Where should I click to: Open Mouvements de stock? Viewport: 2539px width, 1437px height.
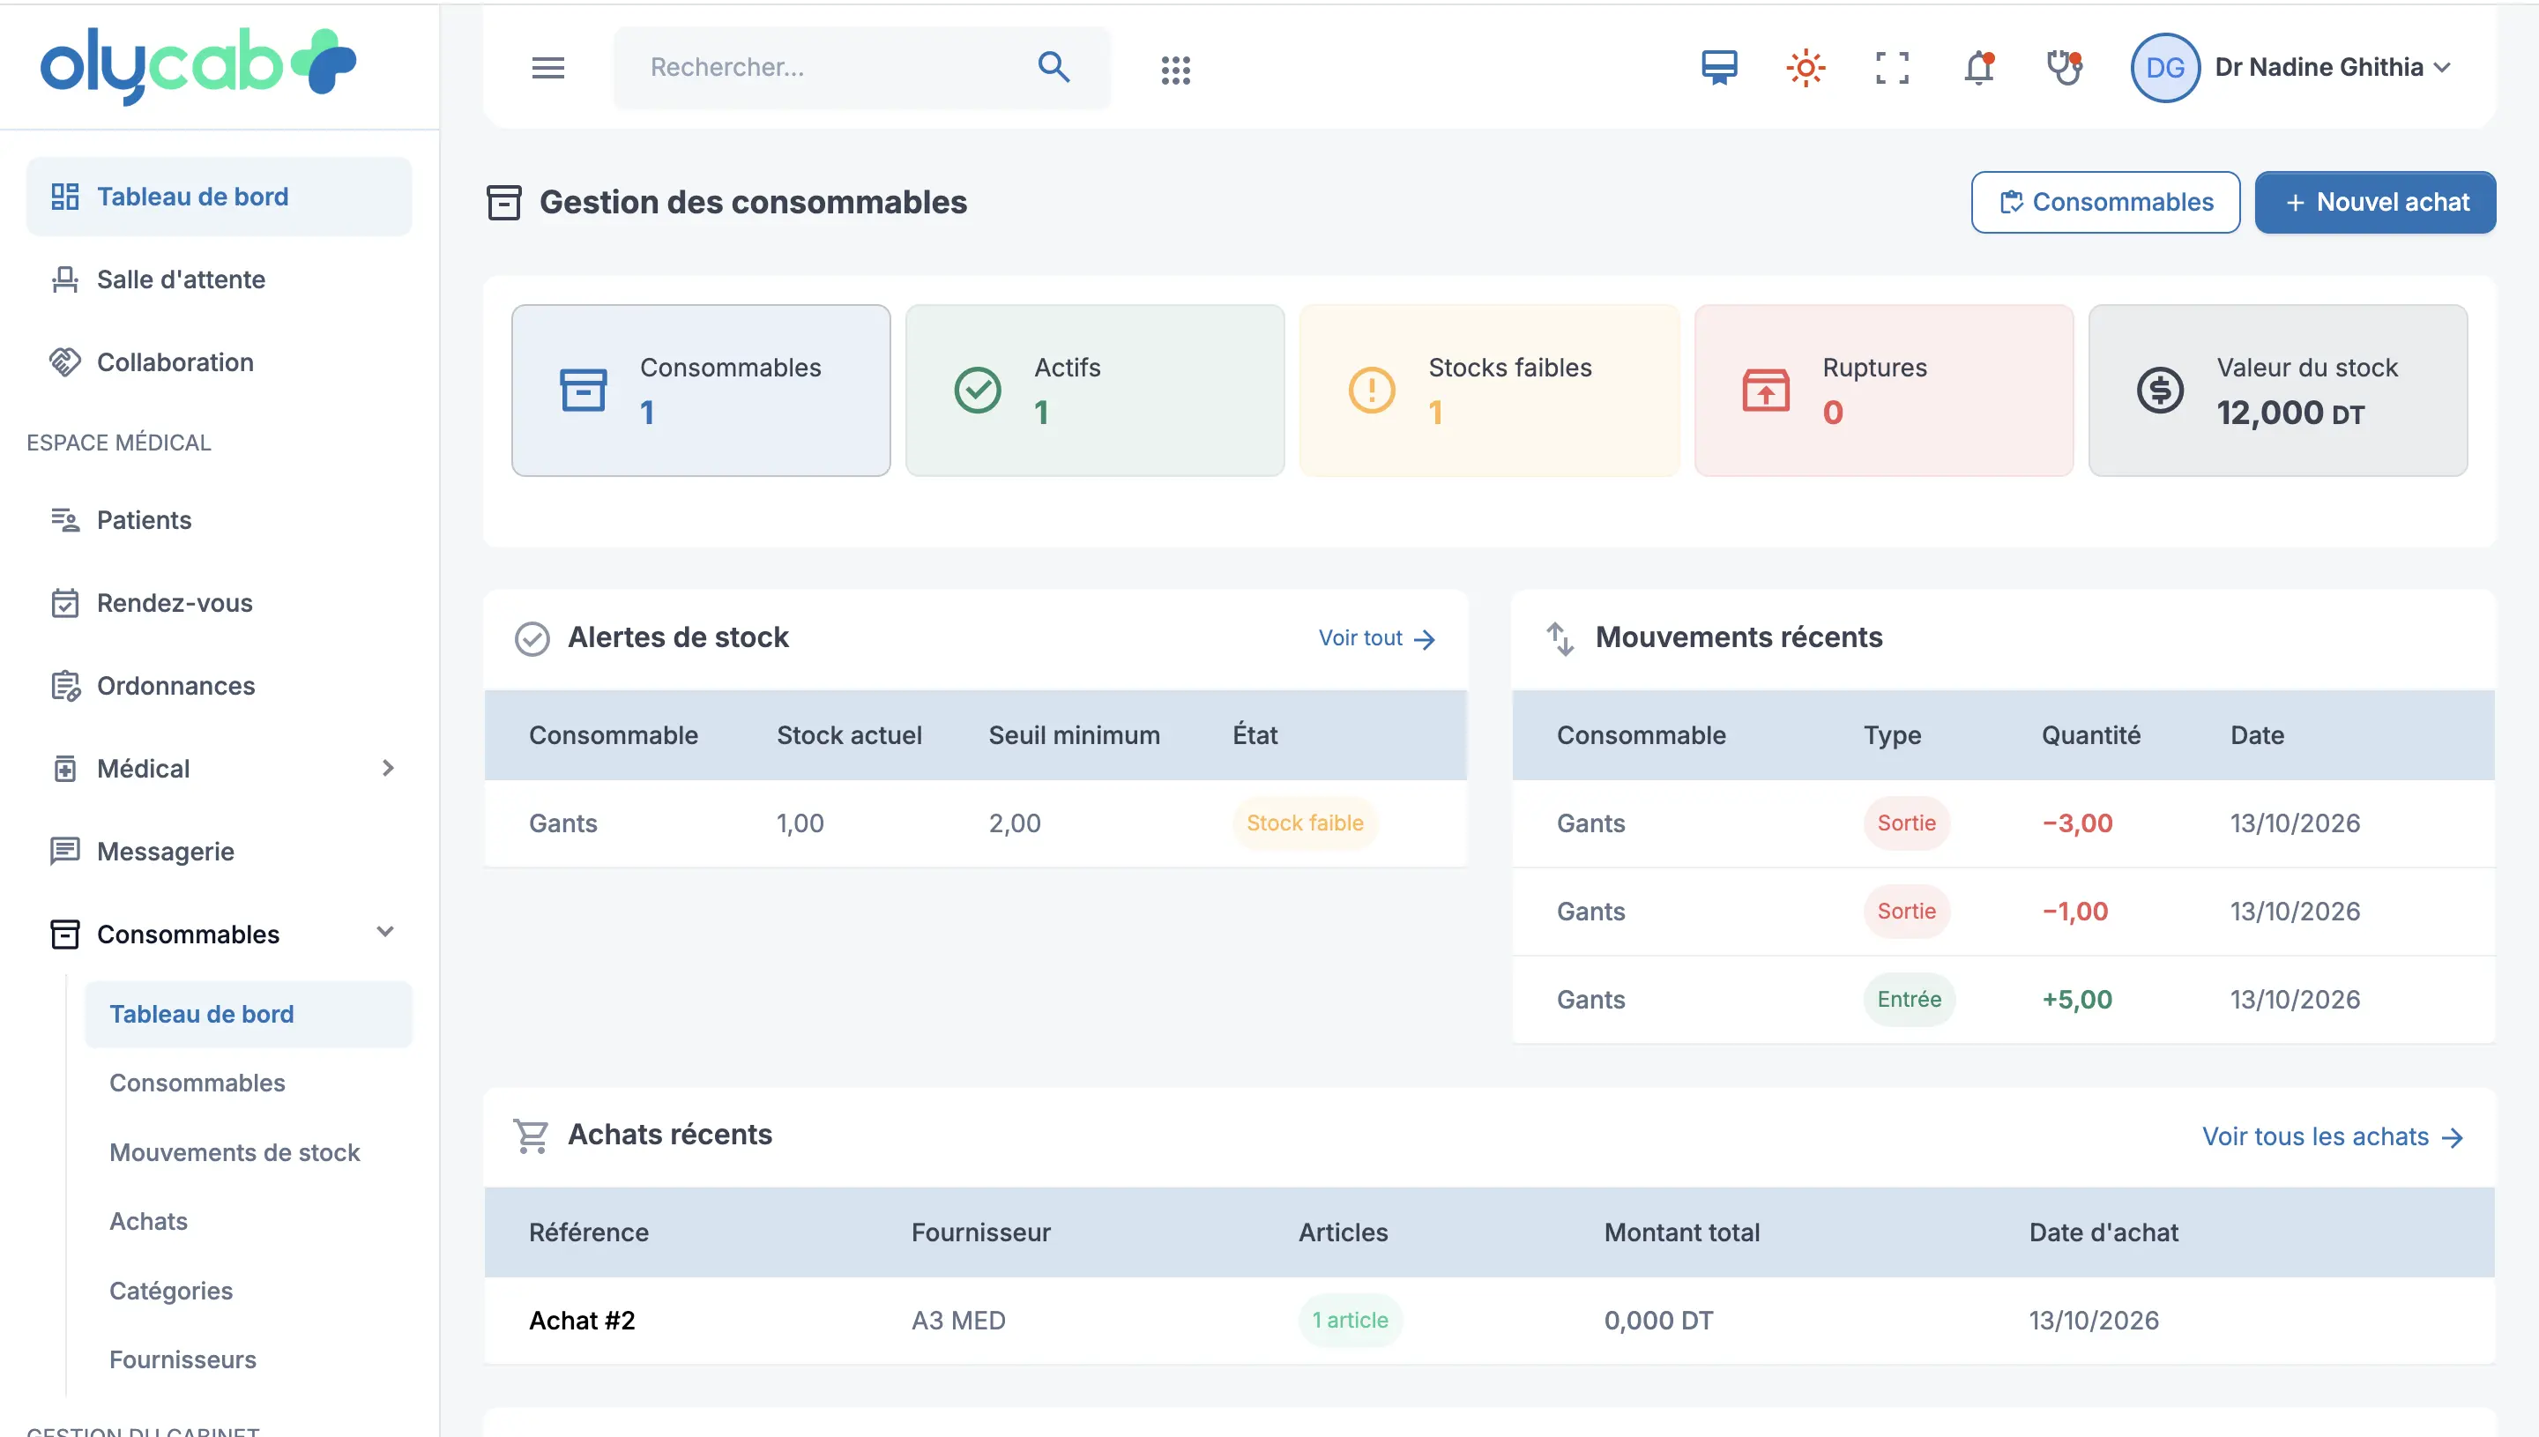click(x=235, y=1151)
